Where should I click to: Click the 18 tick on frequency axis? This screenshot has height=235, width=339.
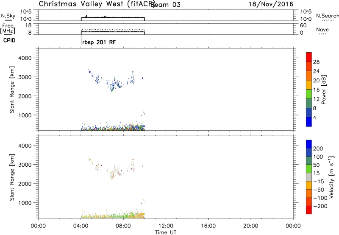click(29, 25)
